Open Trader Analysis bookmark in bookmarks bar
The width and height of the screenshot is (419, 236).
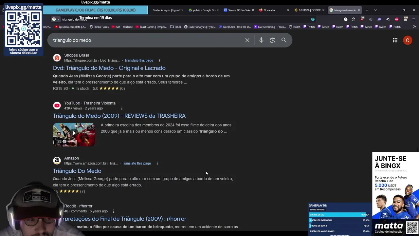click(200, 27)
